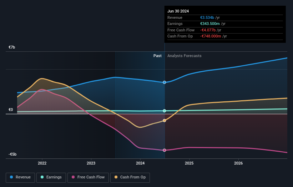This screenshot has width=293, height=187.
Task: Click the 2025 x-axis label
Action: (x=189, y=163)
